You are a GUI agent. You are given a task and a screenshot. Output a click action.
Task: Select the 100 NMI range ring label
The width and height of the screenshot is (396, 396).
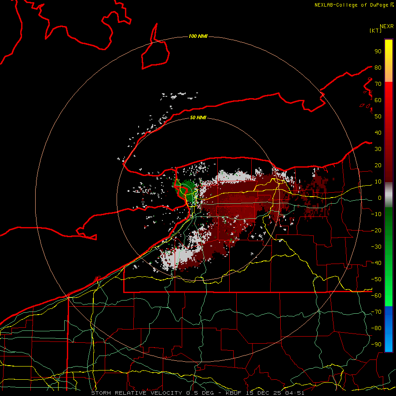tap(198, 36)
